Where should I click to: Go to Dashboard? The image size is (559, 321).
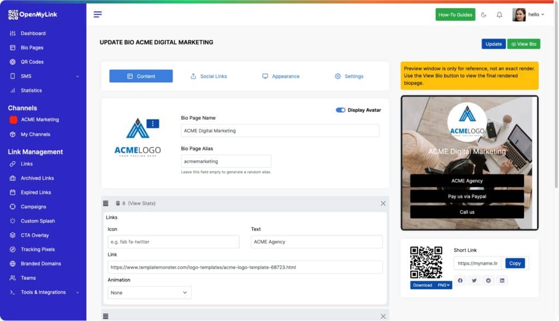[x=33, y=33]
